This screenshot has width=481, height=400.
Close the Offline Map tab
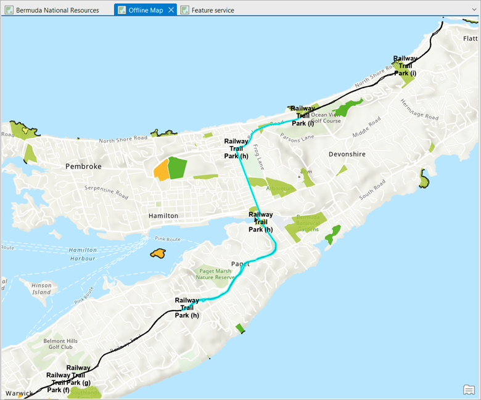[171, 10]
